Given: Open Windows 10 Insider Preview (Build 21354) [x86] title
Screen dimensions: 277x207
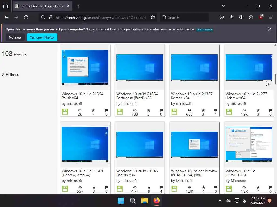Looking at the screenshot, I should click(x=194, y=173).
